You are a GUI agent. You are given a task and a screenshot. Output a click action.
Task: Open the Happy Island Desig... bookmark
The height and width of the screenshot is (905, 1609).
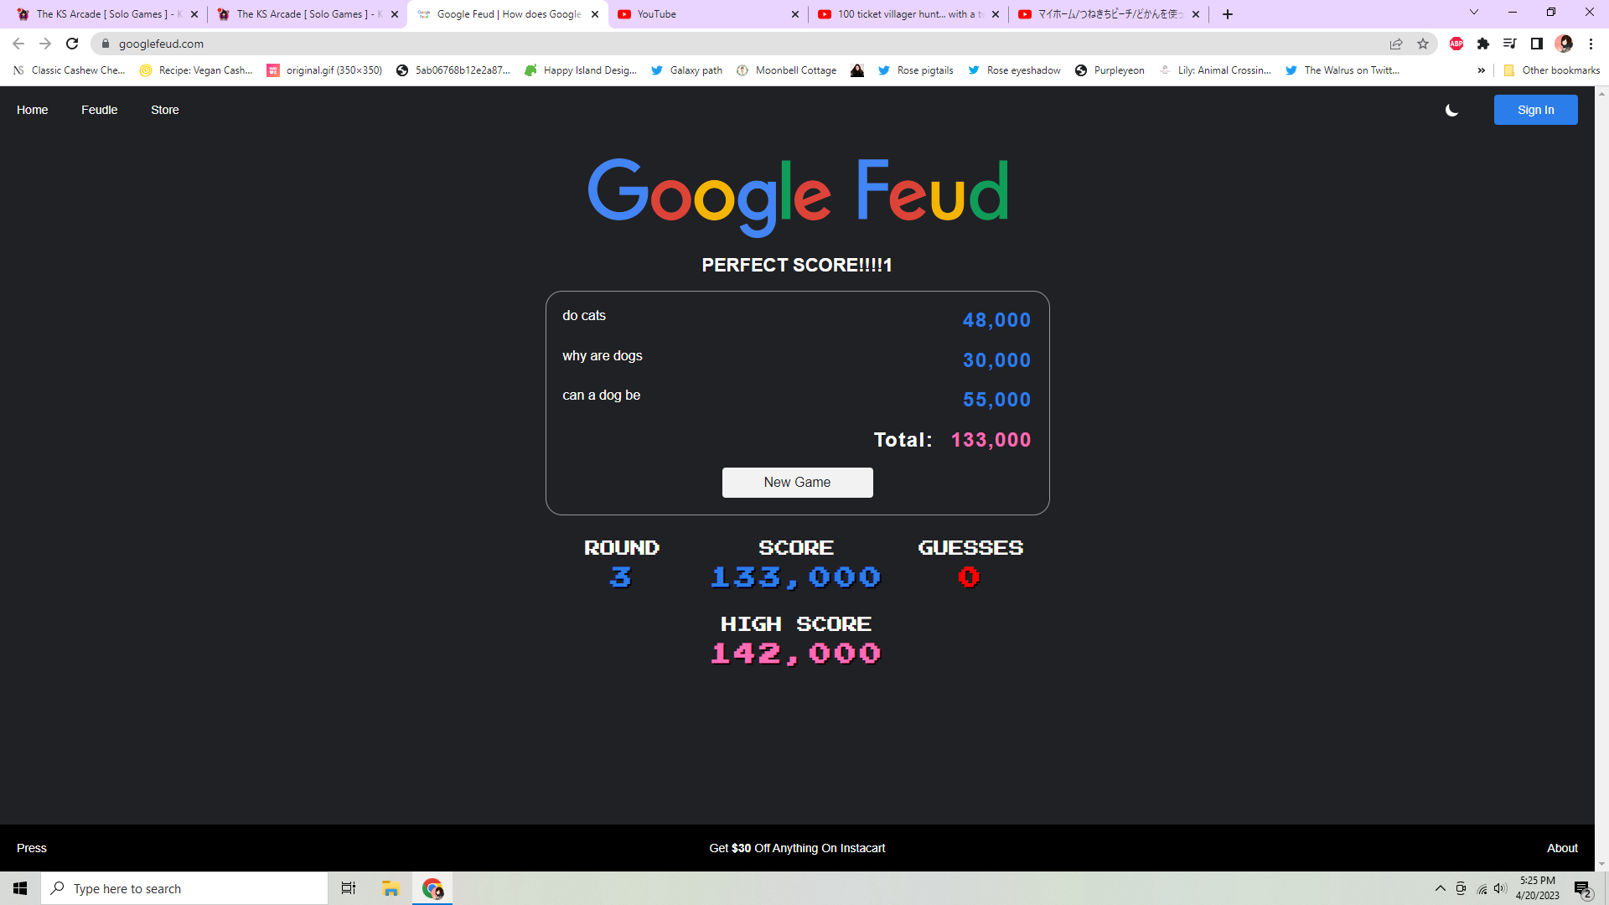tap(581, 70)
